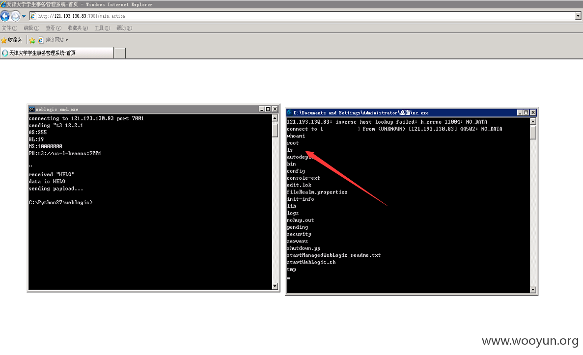Click the 'security' entry in listing
Screen dimensions: 583x355
[299, 234]
